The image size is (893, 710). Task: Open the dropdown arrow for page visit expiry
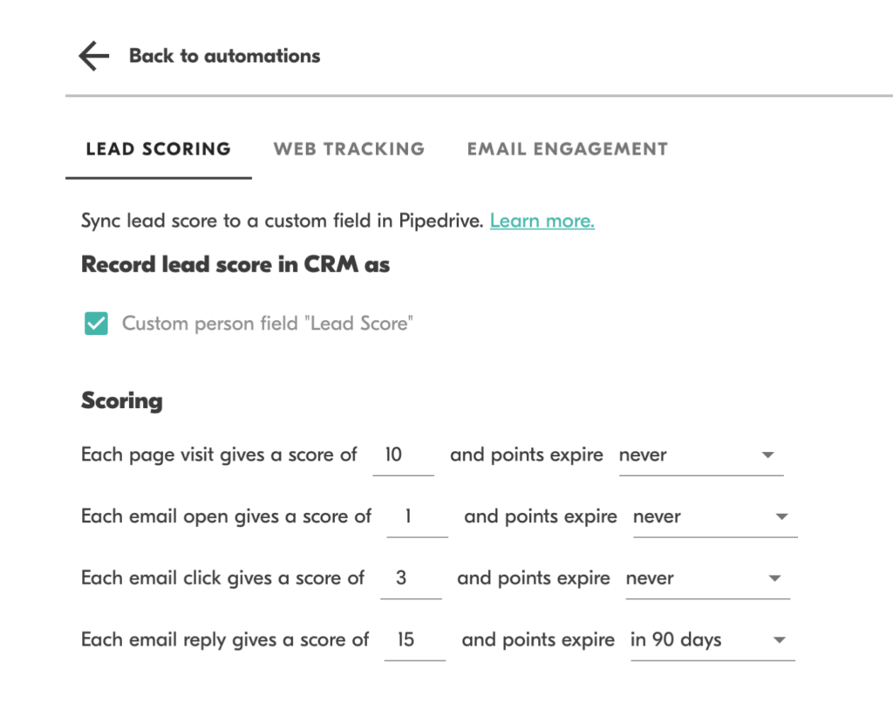[767, 454]
